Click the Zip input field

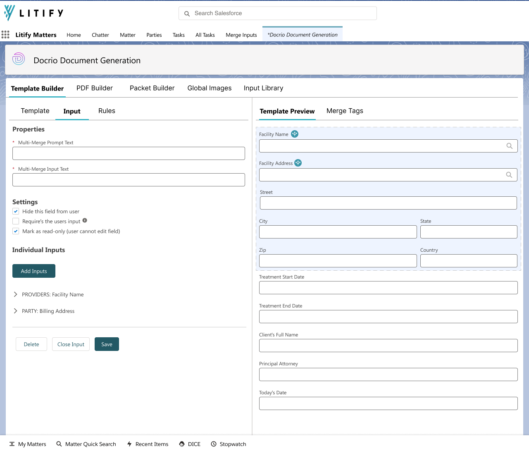coord(338,261)
